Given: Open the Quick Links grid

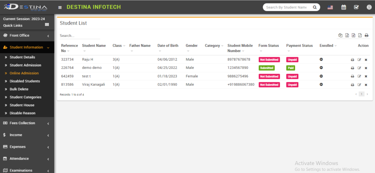Looking at the screenshot, I should click(47, 25).
